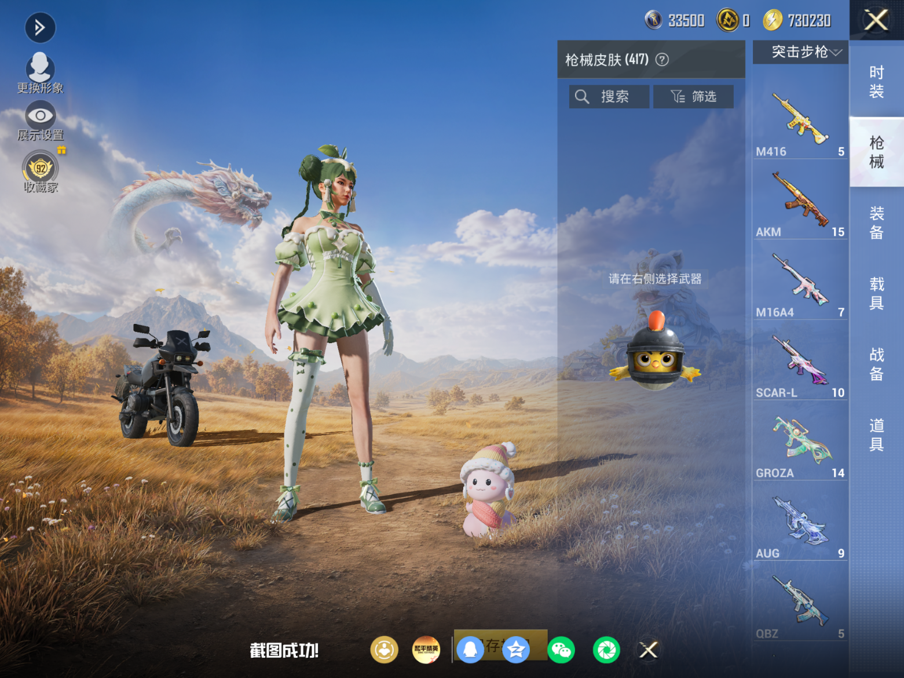The image size is (904, 678).
Task: Open the 突击步枪 weapon type dropdown
Action: pos(800,52)
